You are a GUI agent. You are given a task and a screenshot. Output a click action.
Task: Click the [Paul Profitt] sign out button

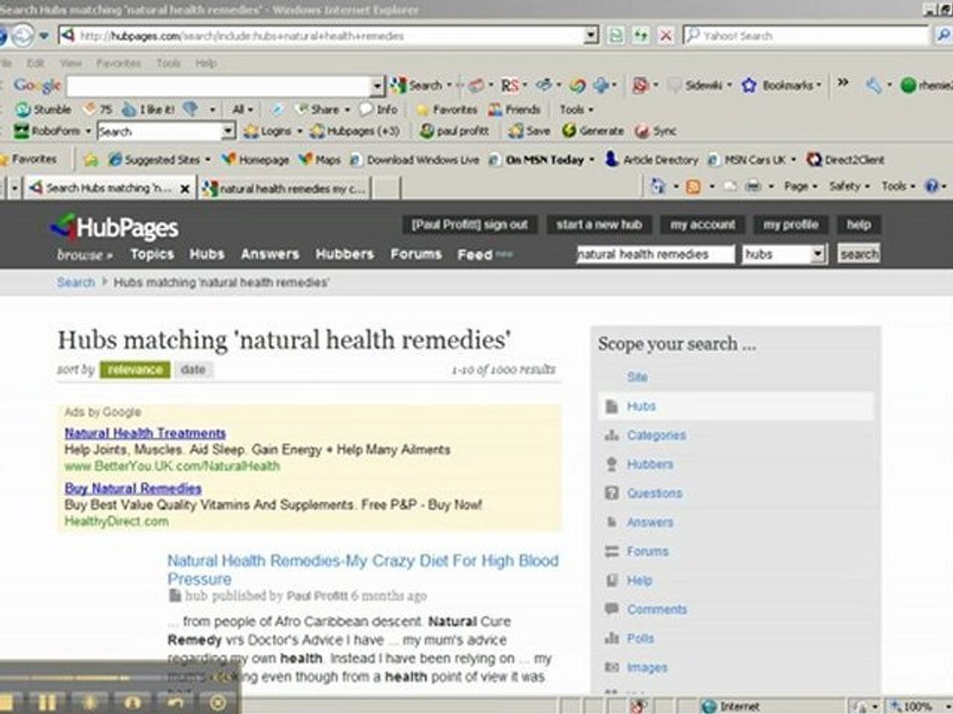(x=470, y=225)
